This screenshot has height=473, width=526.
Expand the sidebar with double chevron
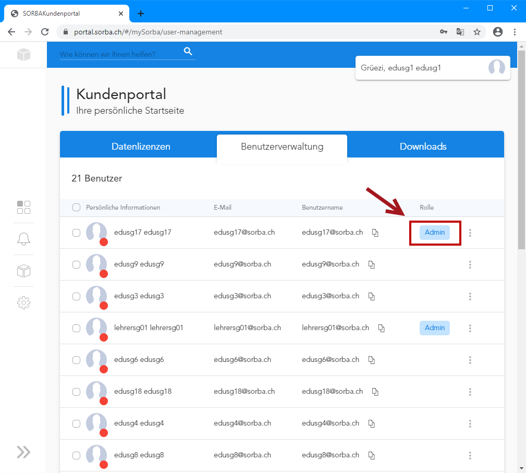(x=23, y=452)
